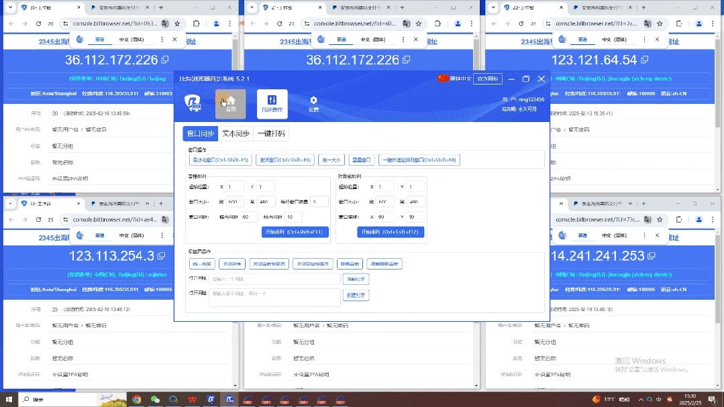Open the 设置 gear icon in sync system
Screen dimensions: 724x407
pos(313,104)
